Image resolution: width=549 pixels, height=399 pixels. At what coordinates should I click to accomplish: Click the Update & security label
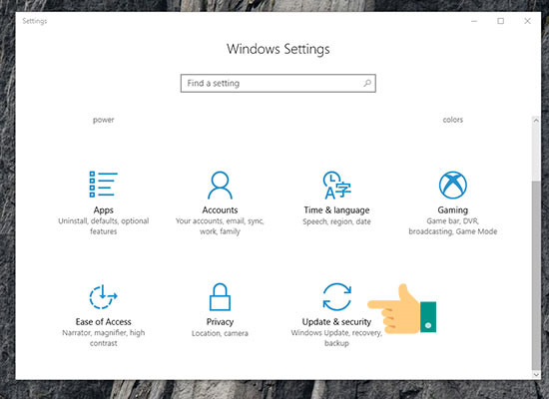pos(336,322)
